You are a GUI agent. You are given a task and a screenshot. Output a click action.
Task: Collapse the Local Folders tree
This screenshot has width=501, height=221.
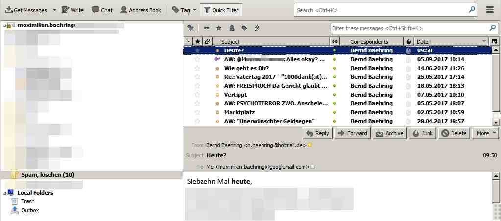[x=4, y=193]
